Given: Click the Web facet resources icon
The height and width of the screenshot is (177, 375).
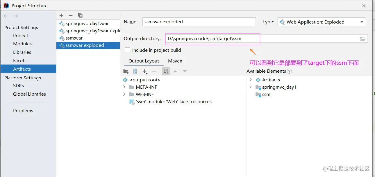Looking at the screenshot, I should click(x=132, y=102).
